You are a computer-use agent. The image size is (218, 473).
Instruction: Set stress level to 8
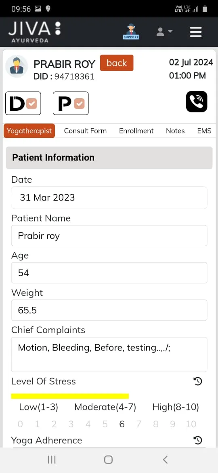pyautogui.click(x=156, y=424)
